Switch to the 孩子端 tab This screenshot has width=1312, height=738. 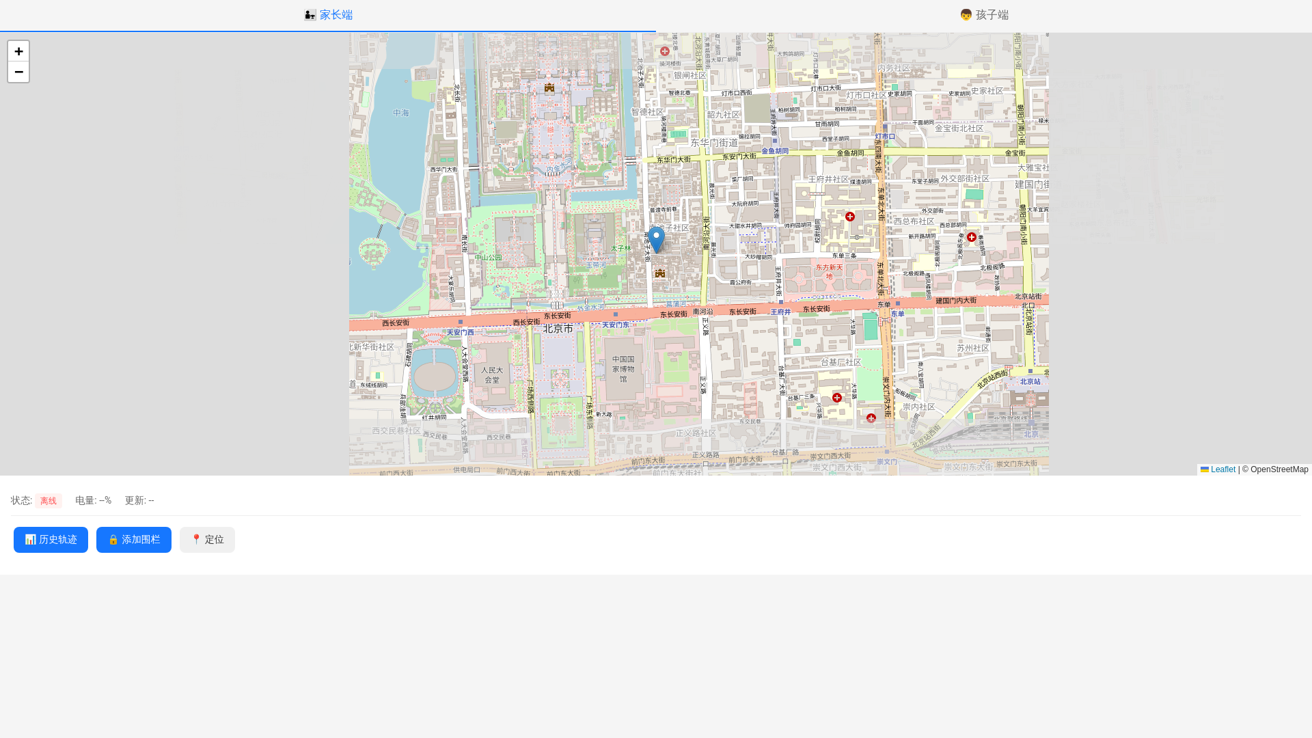click(984, 15)
